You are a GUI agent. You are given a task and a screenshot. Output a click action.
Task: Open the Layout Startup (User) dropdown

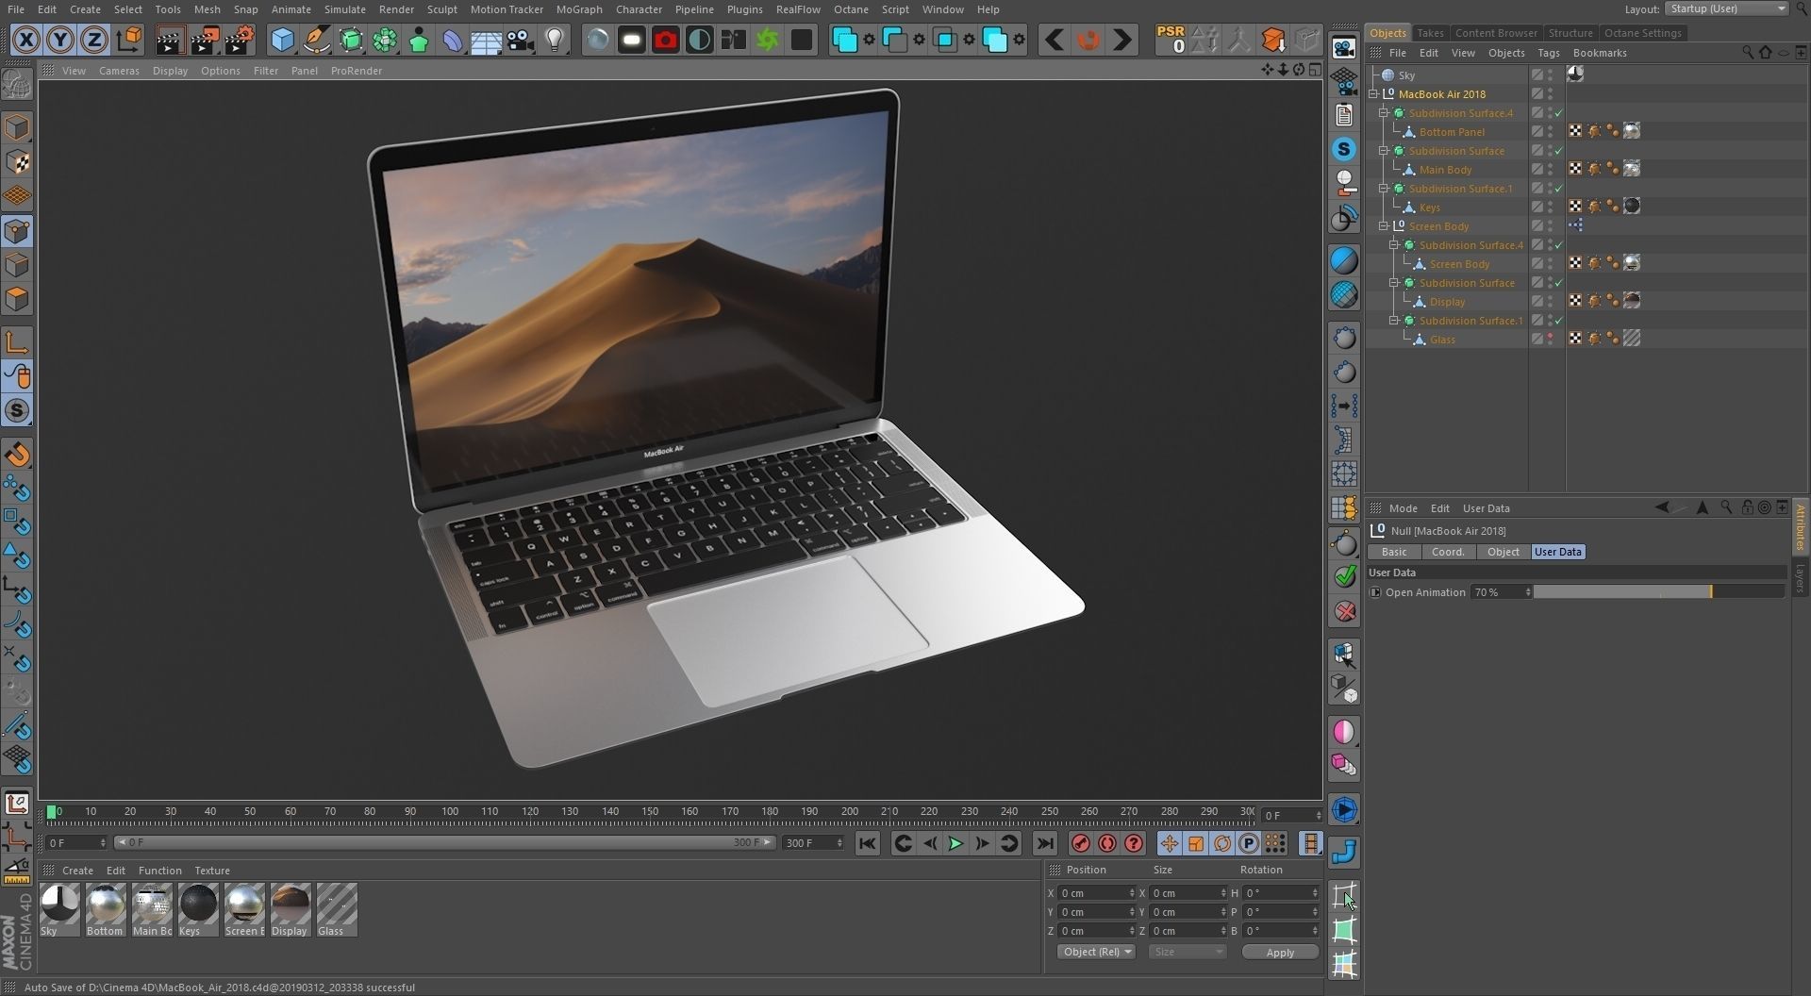coord(1726,8)
